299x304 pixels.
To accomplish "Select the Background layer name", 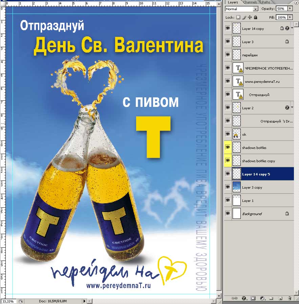I will [x=252, y=214].
